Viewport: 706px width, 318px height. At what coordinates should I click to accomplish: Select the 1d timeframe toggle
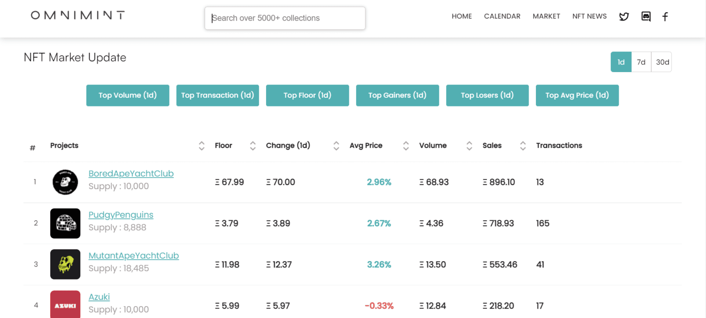[x=621, y=62]
